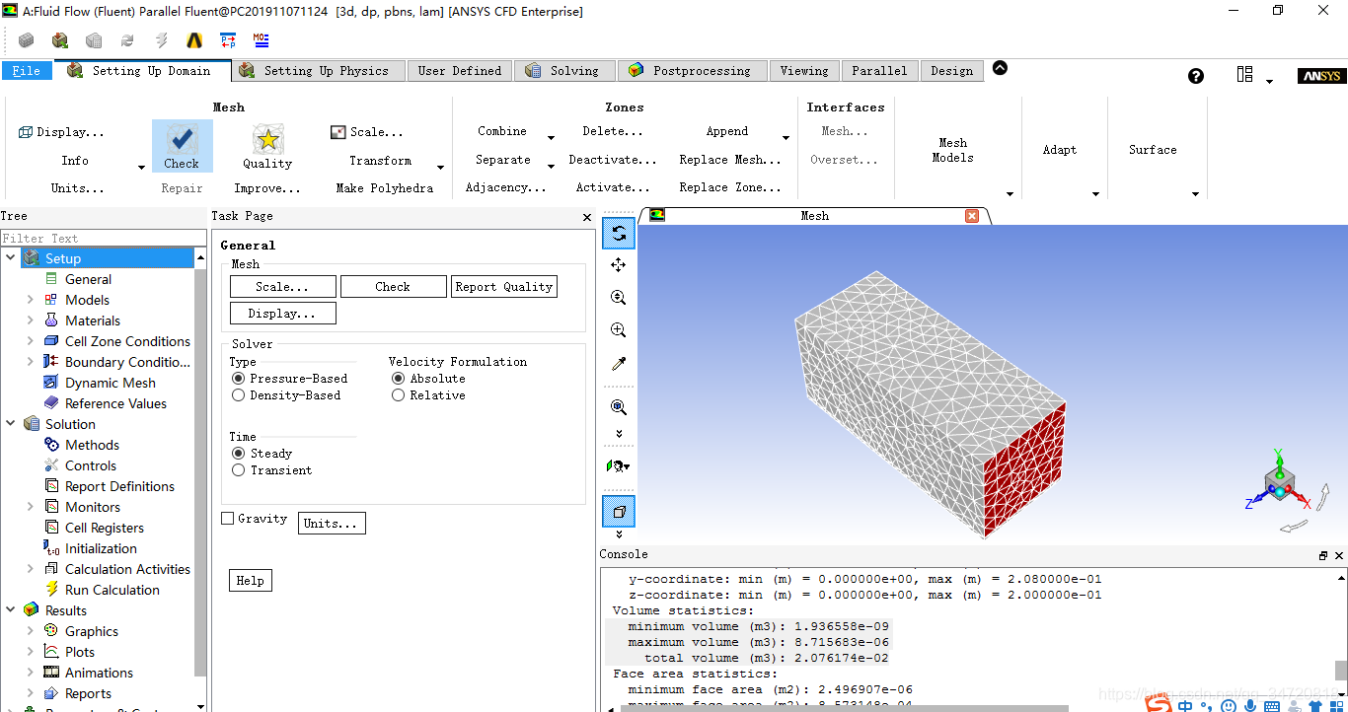Viewport: 1348px width, 712px height.
Task: Collapse the Solution tree section
Action: tap(11, 424)
